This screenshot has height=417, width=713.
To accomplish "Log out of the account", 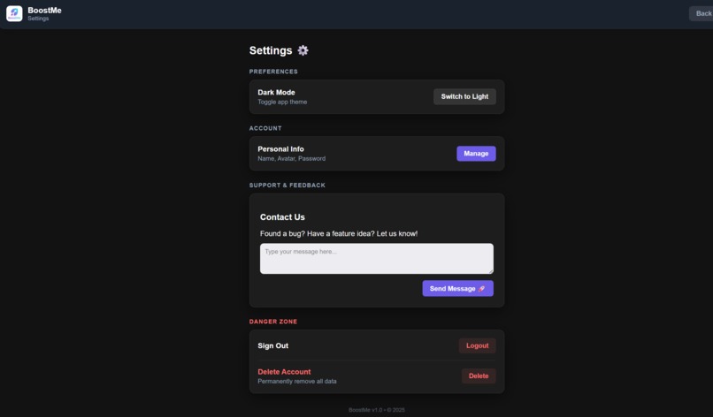I will tap(477, 345).
